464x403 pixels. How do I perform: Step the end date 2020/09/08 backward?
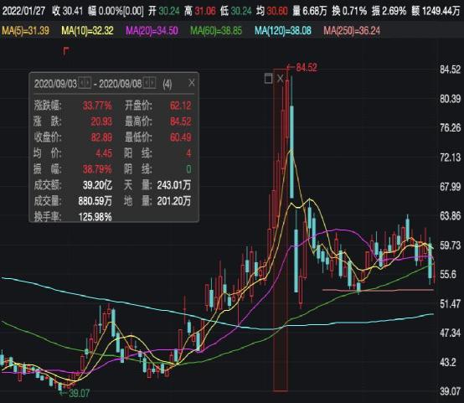[x=147, y=83]
